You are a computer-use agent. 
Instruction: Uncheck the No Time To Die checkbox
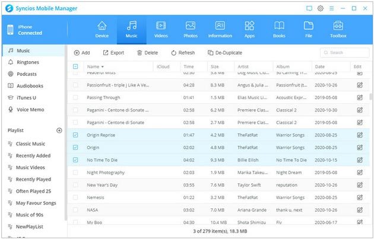coord(75,160)
